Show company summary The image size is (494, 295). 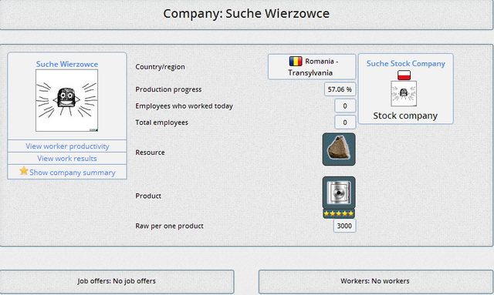pos(72,173)
